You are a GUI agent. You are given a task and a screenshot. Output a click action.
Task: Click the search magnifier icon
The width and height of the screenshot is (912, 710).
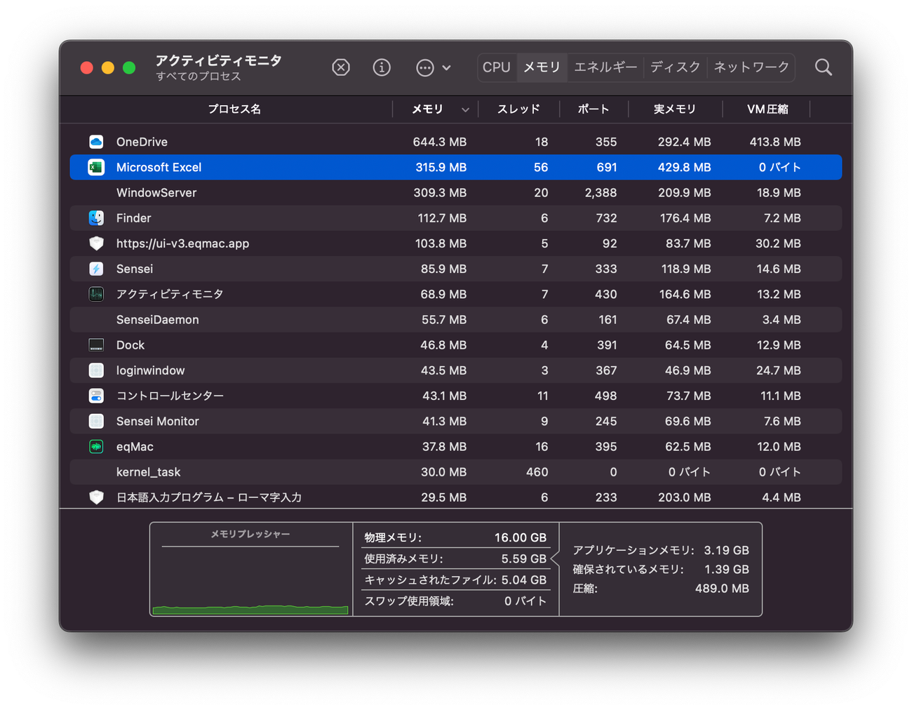[x=823, y=67]
